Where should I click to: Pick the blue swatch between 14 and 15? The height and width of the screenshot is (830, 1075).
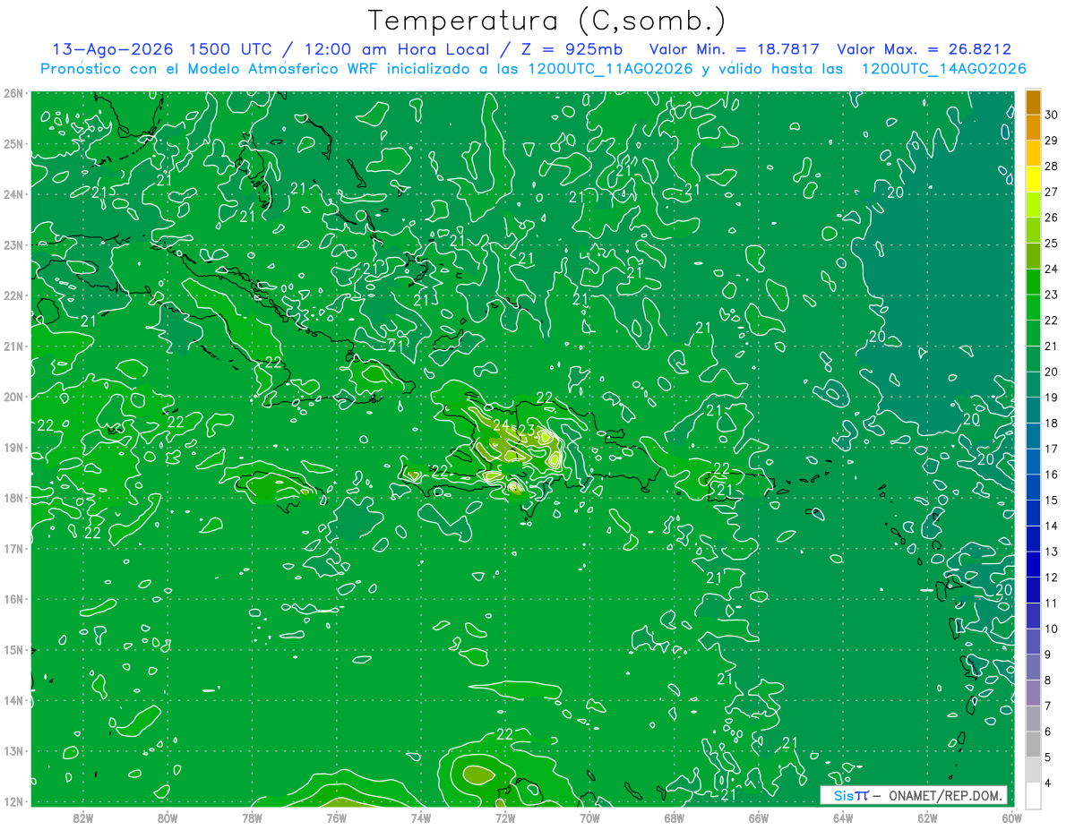point(1033,513)
